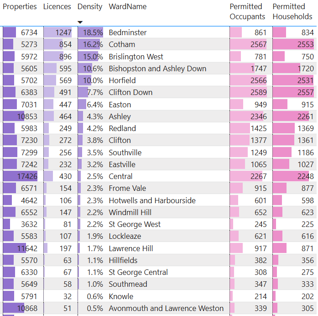Sort by the WardName column header
The height and width of the screenshot is (316, 318).
[x=127, y=7]
